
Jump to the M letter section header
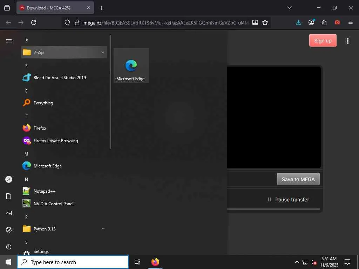(26, 154)
